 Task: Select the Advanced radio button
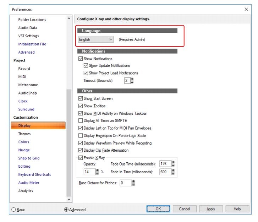coord(66,210)
